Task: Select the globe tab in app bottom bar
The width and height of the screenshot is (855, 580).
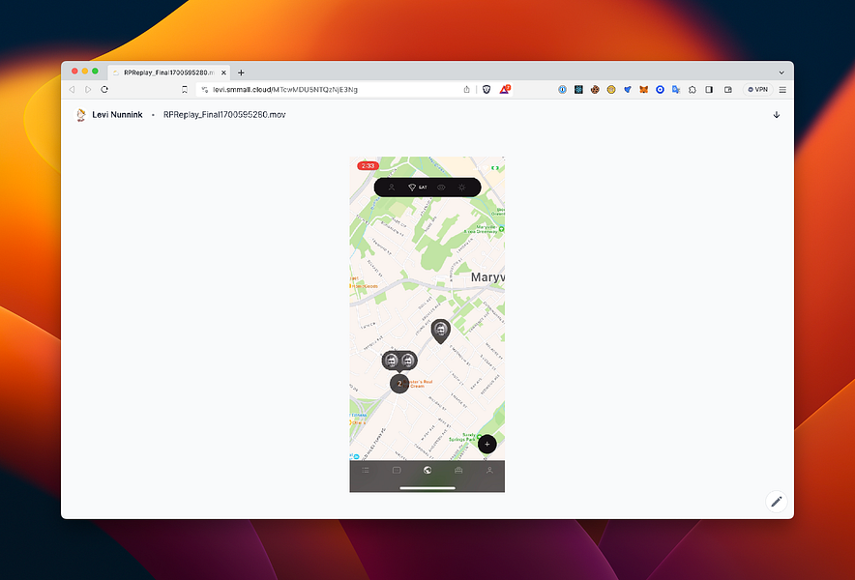Action: (x=427, y=470)
